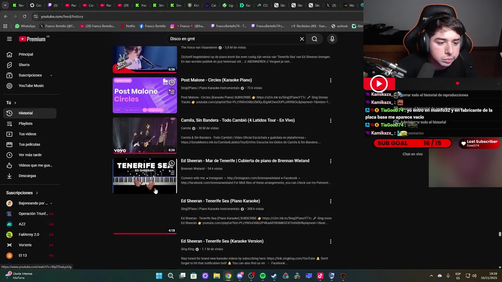The height and width of the screenshot is (282, 502).
Task: Open the Sing King channel link
Action: tap(187, 249)
